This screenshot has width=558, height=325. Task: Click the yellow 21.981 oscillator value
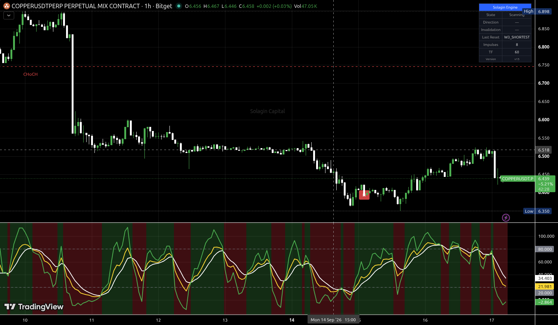(545, 287)
